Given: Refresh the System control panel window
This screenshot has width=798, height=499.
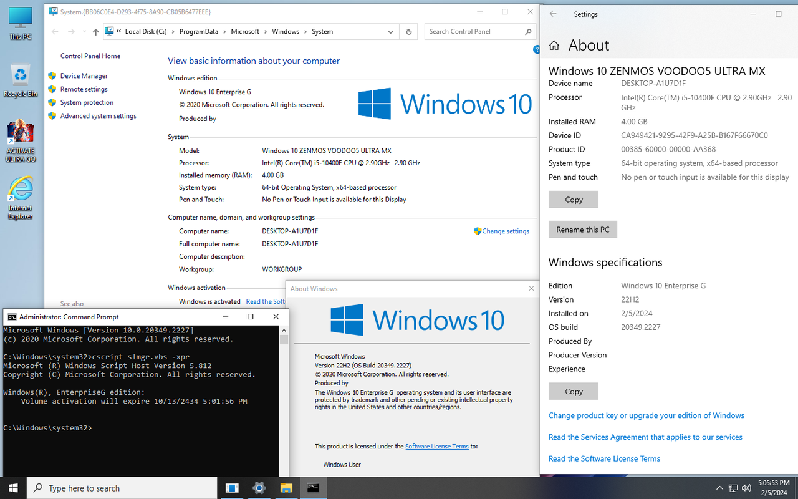Looking at the screenshot, I should click(408, 32).
